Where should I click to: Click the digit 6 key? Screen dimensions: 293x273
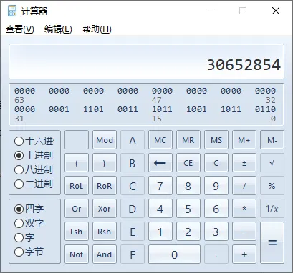pyautogui.click(x=216, y=209)
